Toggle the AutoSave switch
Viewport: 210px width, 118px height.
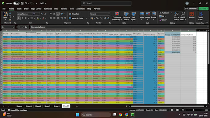(x=16, y=3)
